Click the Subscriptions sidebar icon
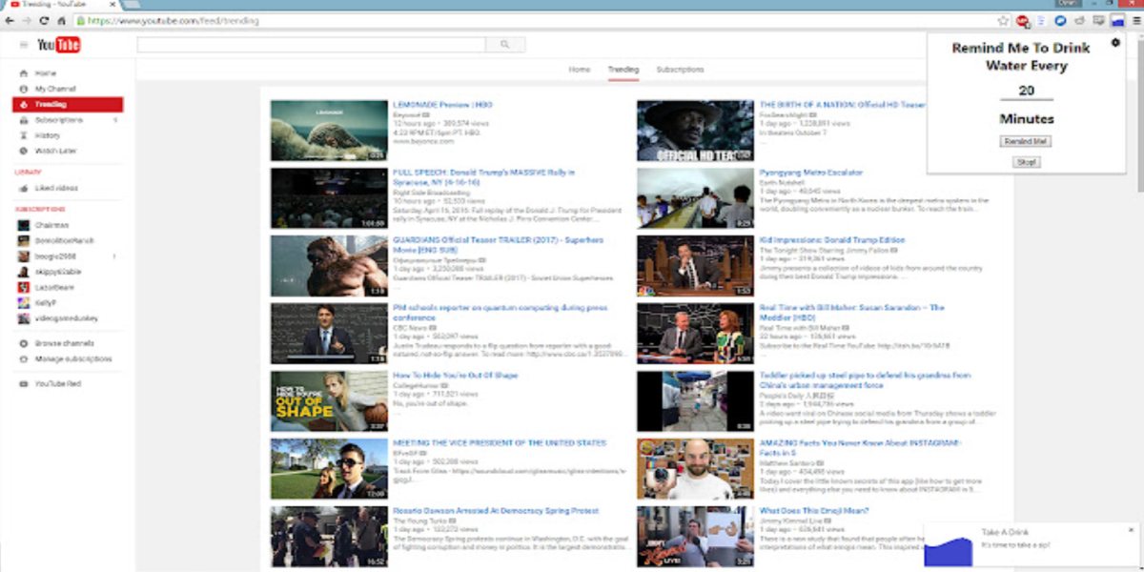Viewport: 1144px width, 572px height. [23, 120]
